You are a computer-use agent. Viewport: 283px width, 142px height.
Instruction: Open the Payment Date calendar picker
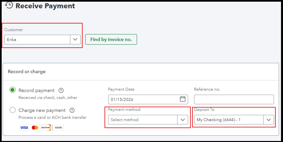tap(182, 99)
